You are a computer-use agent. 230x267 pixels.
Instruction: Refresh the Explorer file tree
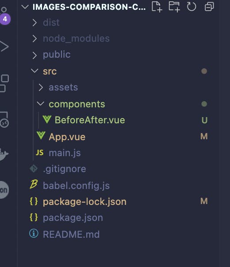pyautogui.click(x=192, y=7)
